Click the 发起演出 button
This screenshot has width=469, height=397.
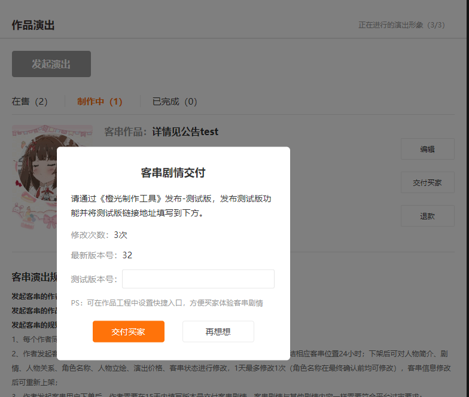[51, 64]
